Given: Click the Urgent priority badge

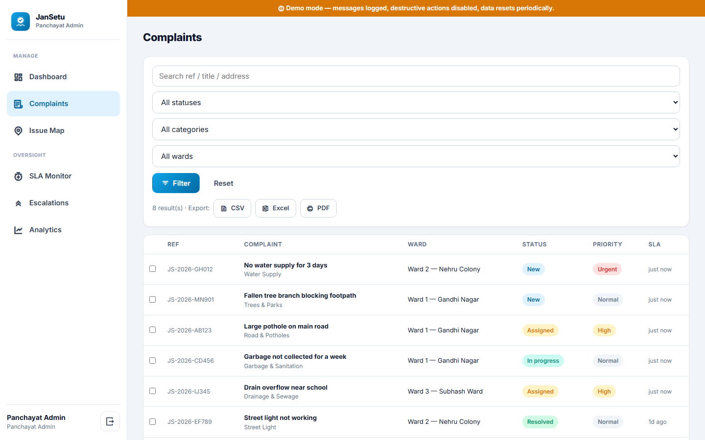Looking at the screenshot, I should pos(607,269).
